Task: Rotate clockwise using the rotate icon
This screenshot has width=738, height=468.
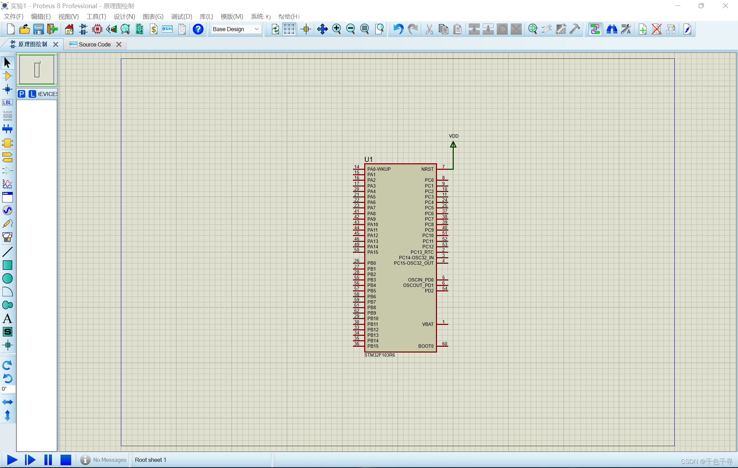Action: [x=7, y=365]
